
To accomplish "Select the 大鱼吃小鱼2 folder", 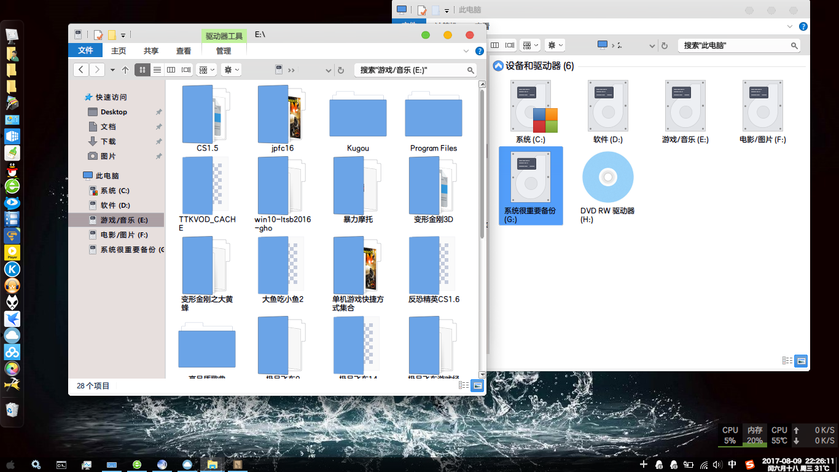I will coord(283,270).
